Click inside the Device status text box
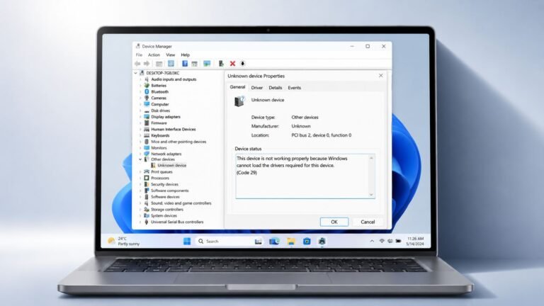 point(305,176)
